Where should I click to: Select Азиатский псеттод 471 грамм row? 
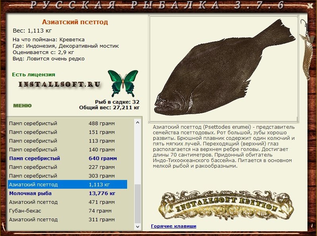point(68,202)
